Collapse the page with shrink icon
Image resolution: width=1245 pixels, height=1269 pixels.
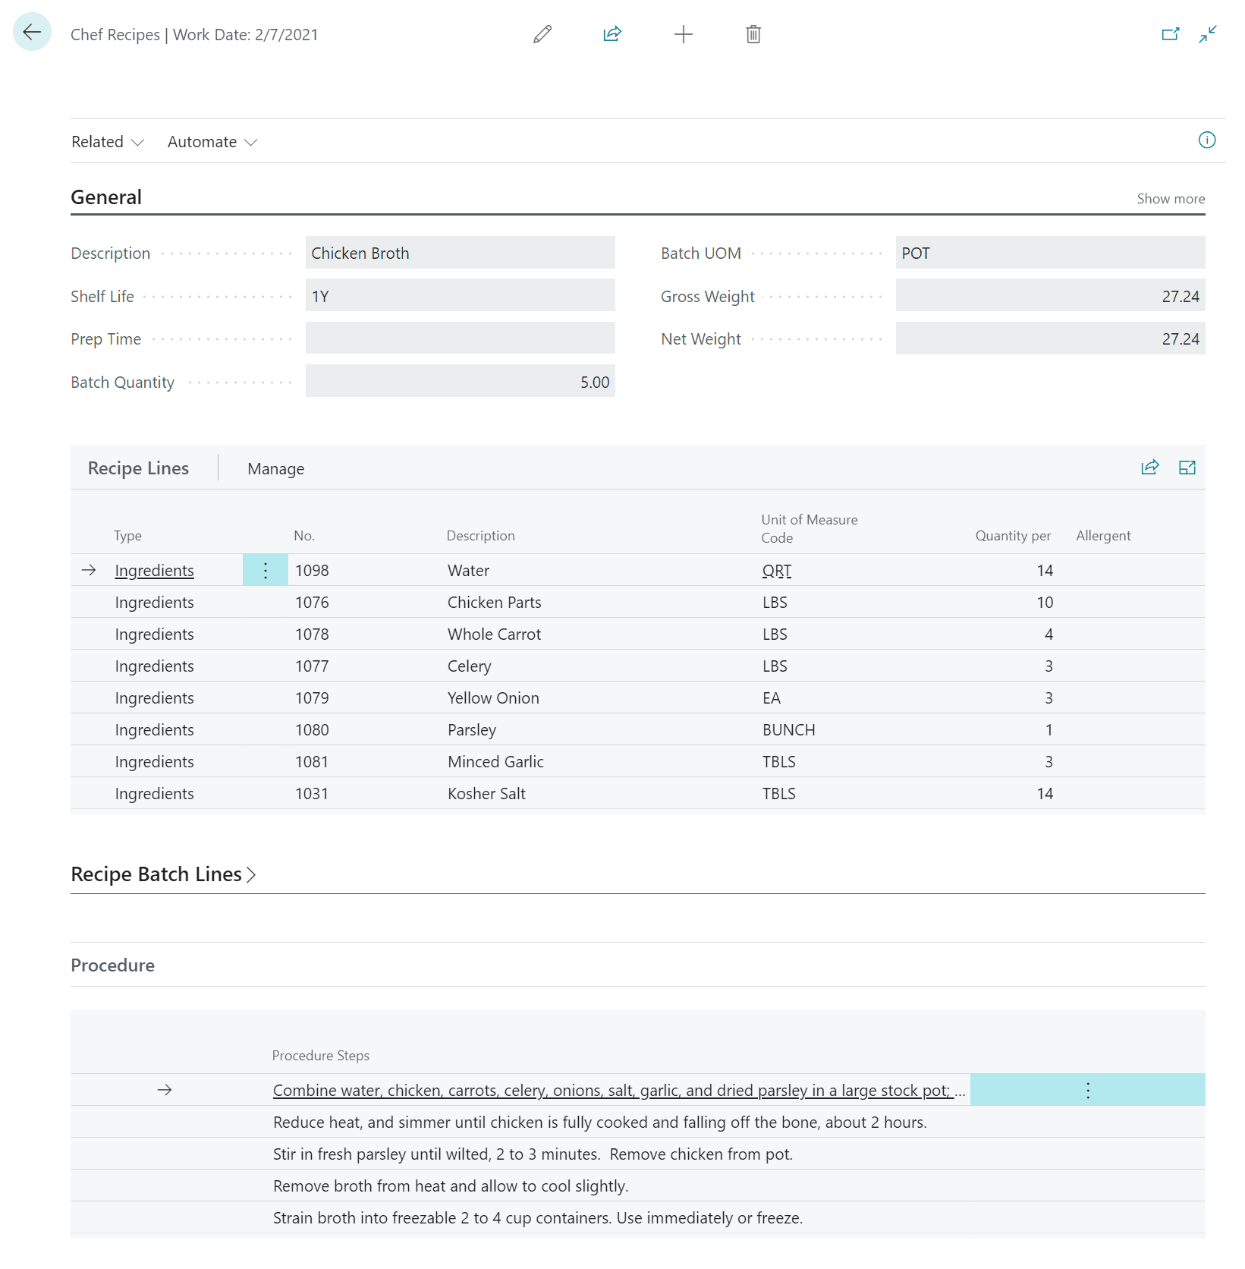[x=1206, y=34]
